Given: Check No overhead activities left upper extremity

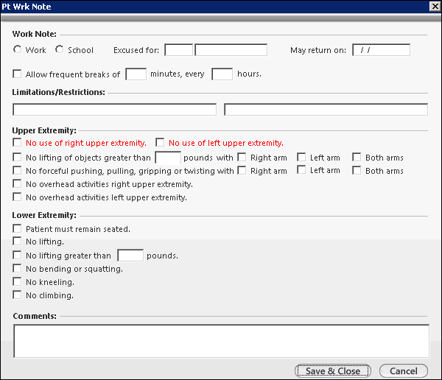Looking at the screenshot, I should tap(17, 197).
